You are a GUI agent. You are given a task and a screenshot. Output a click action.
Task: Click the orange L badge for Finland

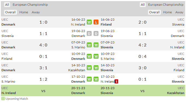click(96, 22)
